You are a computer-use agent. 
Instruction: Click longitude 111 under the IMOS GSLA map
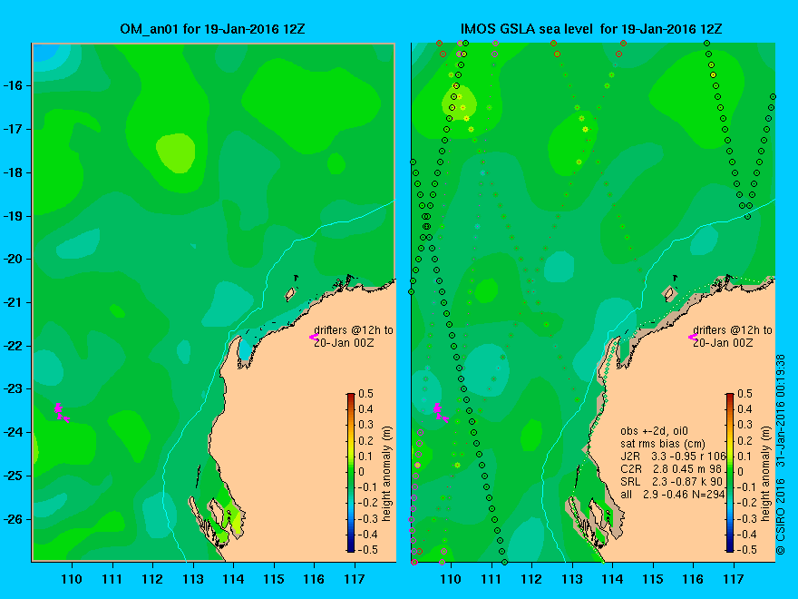point(491,579)
